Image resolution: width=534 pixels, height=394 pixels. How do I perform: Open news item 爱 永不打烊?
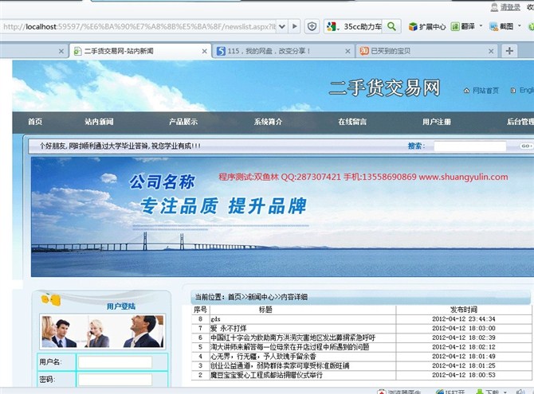[x=228, y=329]
